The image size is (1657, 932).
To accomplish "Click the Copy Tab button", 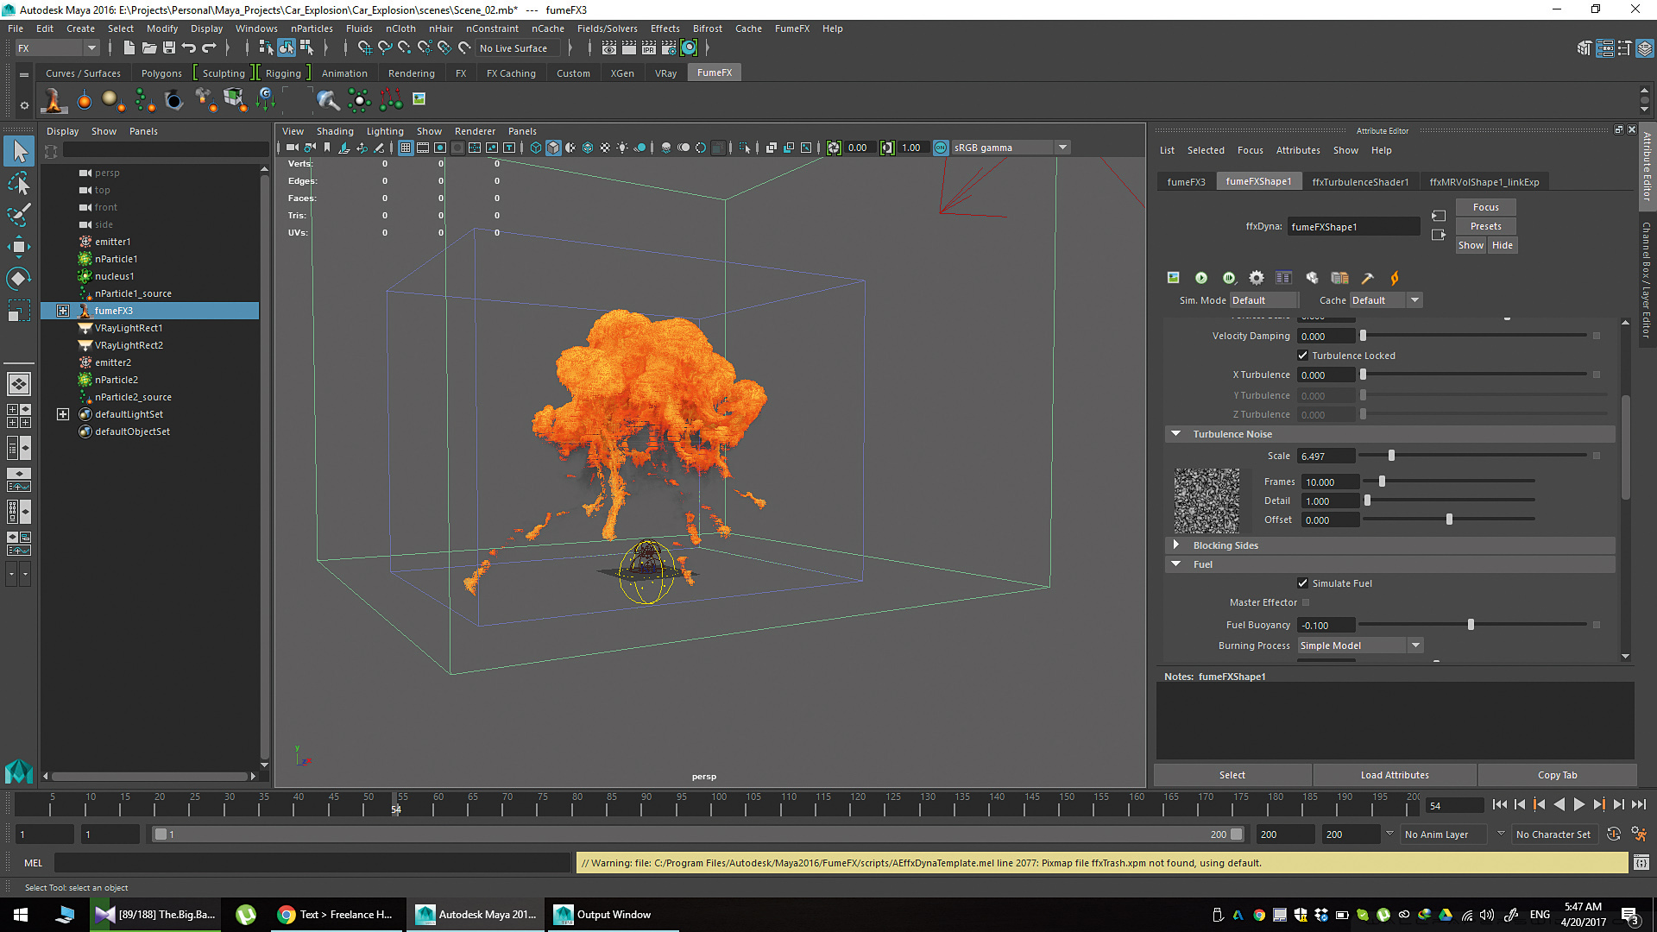I will [1557, 775].
